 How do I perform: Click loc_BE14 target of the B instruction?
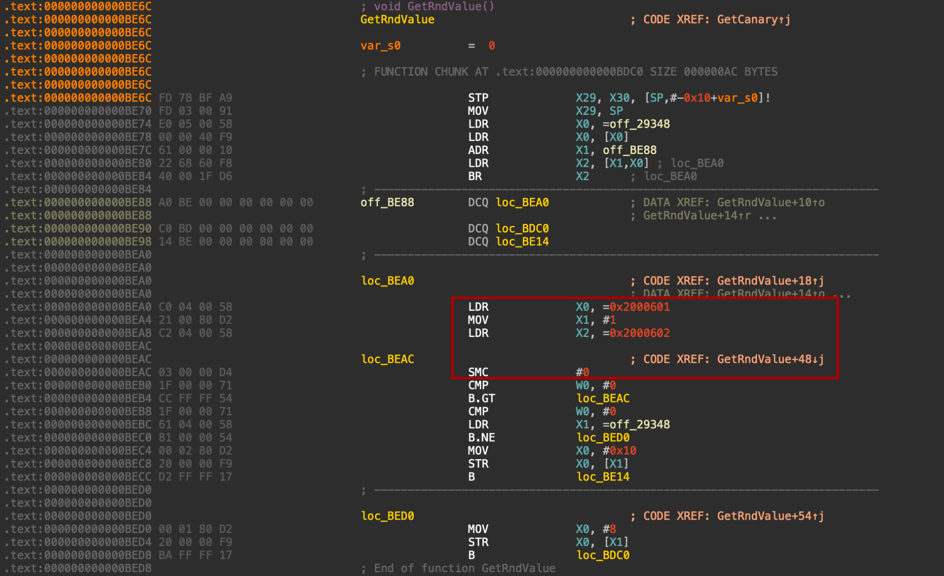click(x=603, y=477)
